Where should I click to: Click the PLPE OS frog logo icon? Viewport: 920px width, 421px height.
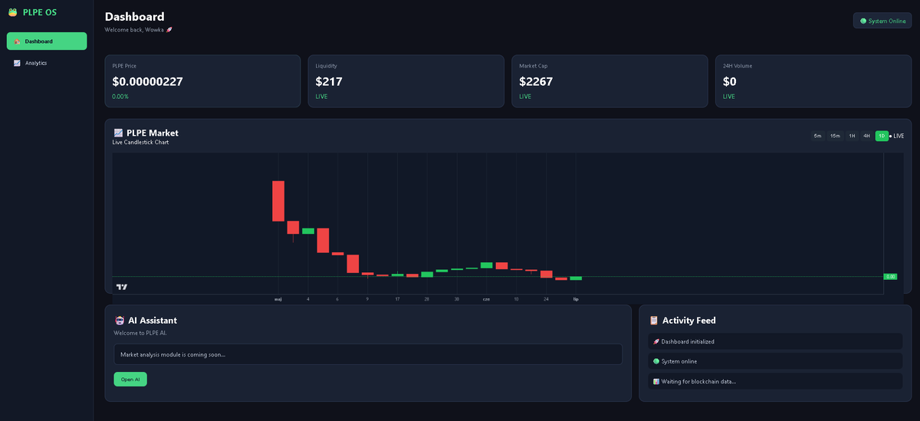point(13,12)
